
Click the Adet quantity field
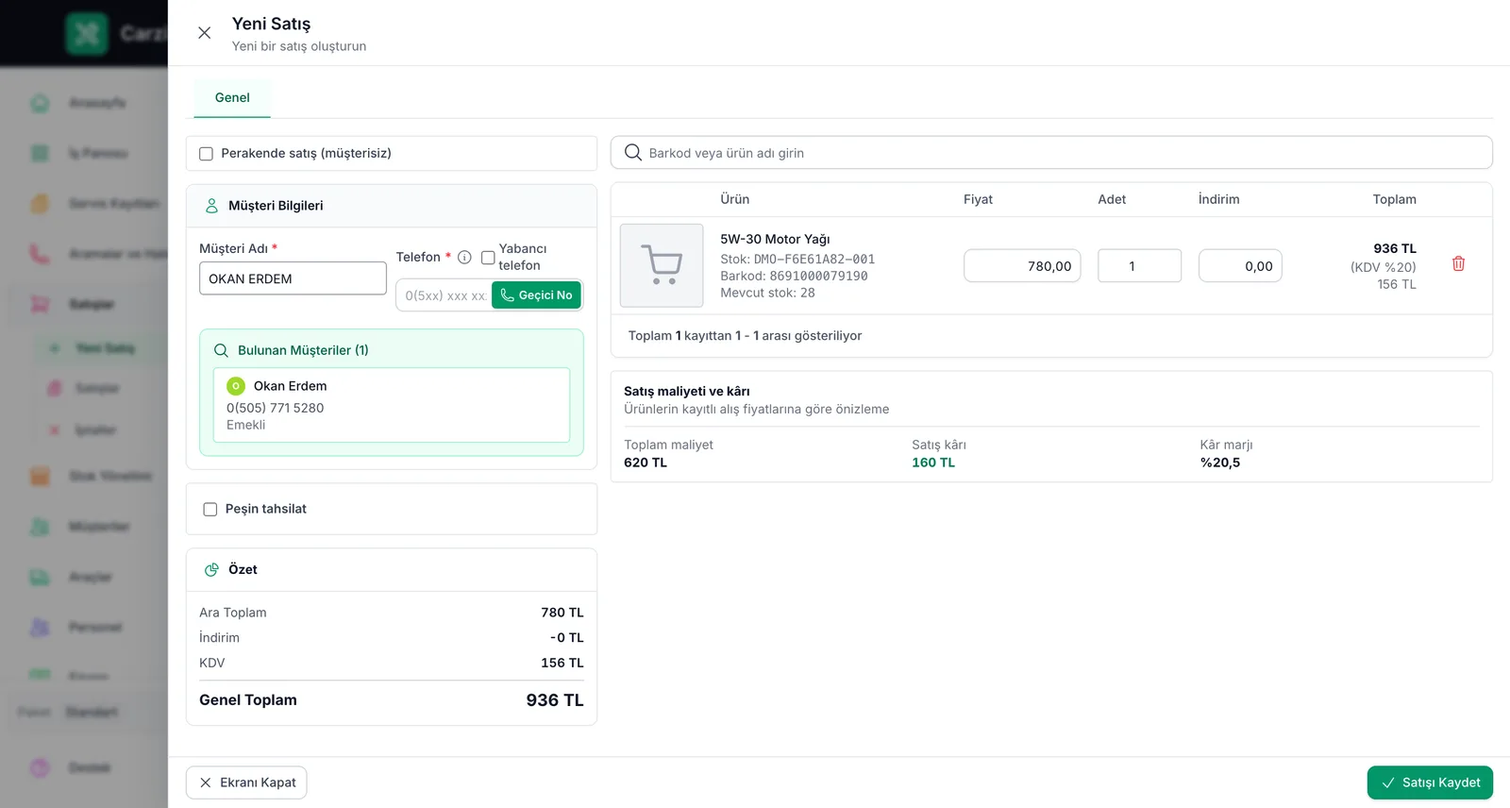click(1139, 266)
